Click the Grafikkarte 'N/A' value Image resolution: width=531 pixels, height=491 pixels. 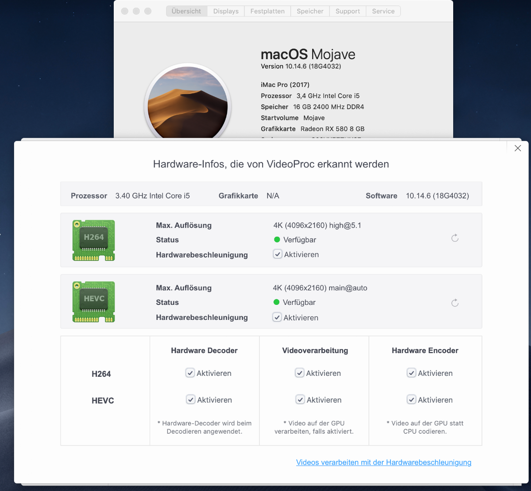click(x=273, y=196)
